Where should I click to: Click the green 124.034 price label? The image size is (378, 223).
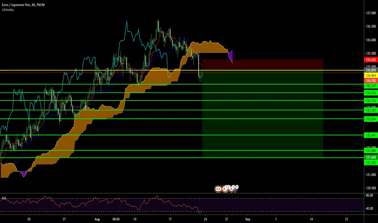coord(371,93)
